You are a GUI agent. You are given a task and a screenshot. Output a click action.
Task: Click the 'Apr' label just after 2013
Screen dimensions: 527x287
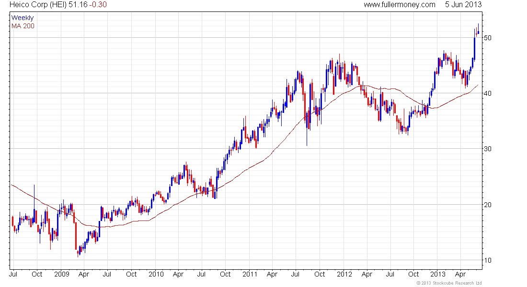pos(460,274)
